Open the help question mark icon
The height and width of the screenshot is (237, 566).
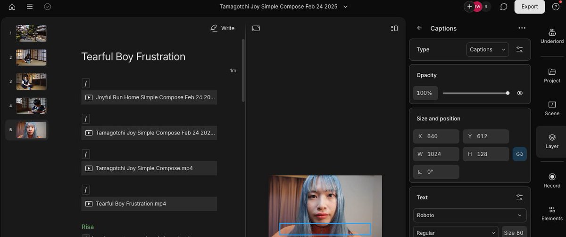pos(556,7)
